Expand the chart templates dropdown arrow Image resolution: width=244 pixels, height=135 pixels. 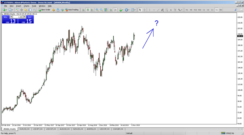point(135,10)
